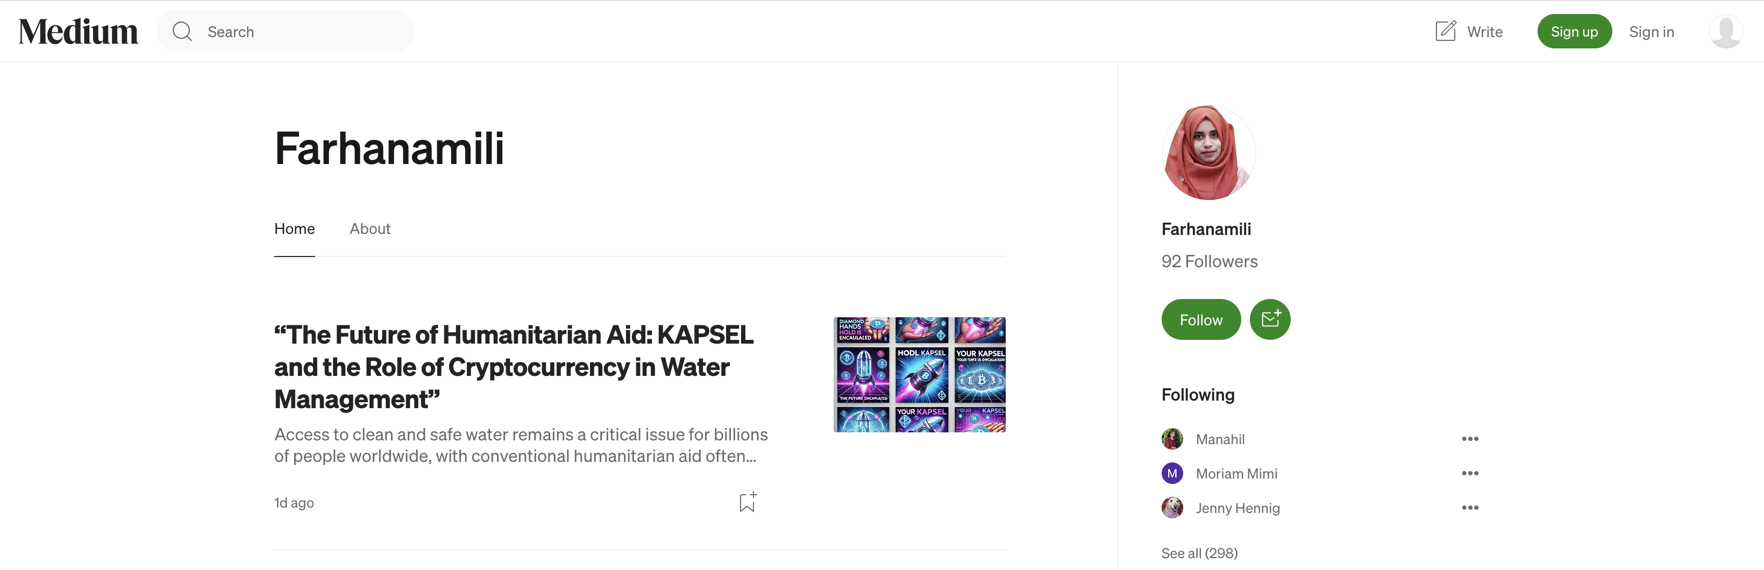
Task: Bookmark the KAPSEL article
Action: point(747,502)
